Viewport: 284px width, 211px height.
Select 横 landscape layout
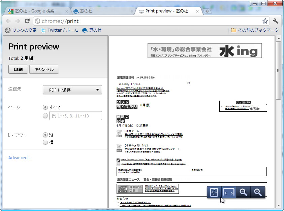pos(45,142)
